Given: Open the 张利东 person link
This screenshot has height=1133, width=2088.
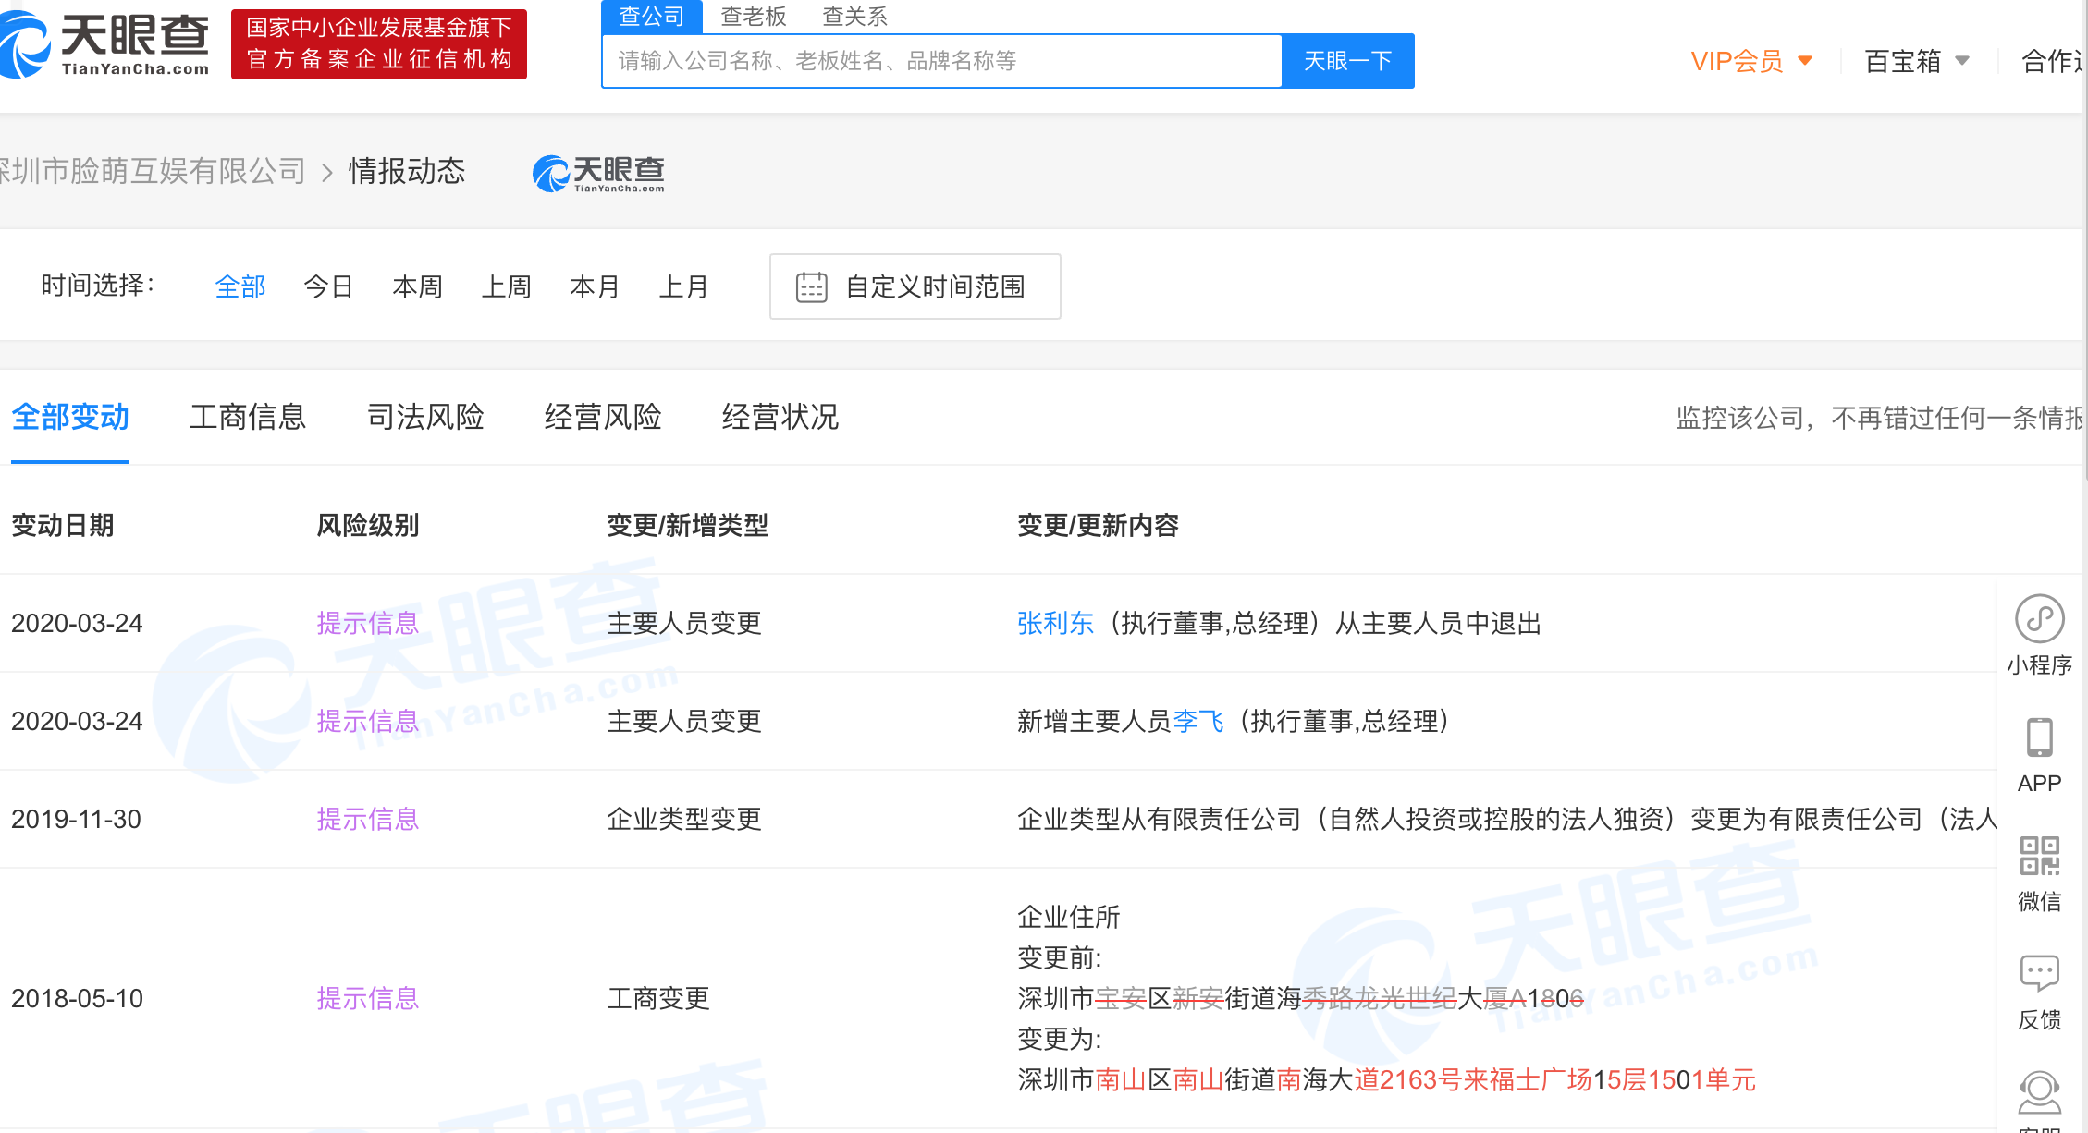Looking at the screenshot, I should (x=1055, y=624).
